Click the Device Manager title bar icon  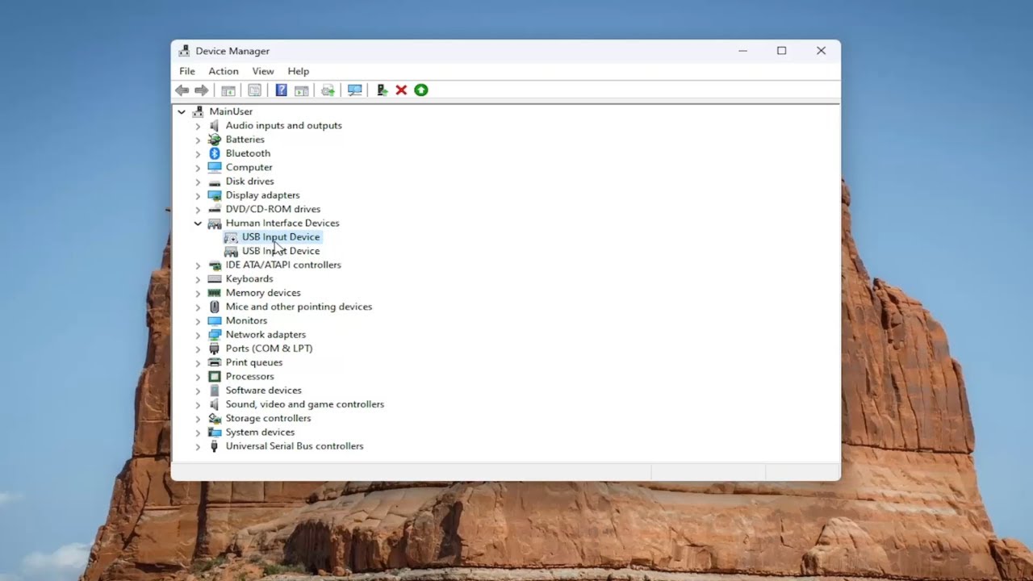pyautogui.click(x=184, y=51)
